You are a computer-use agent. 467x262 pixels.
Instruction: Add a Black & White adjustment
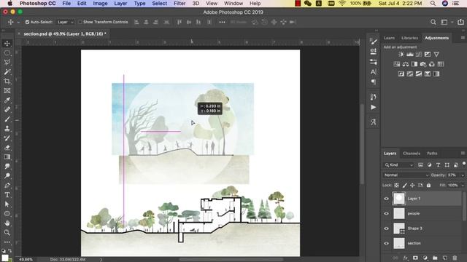414,64
